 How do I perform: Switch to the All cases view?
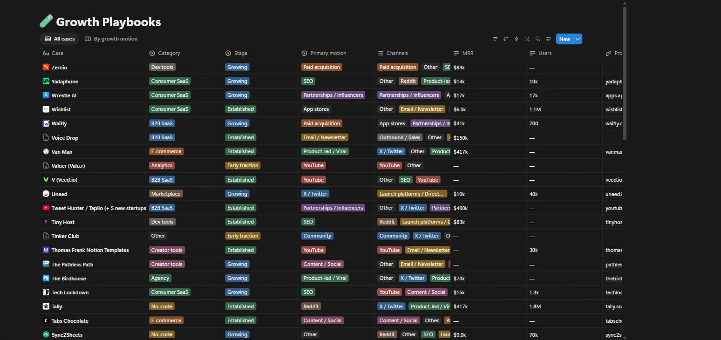[x=60, y=39]
